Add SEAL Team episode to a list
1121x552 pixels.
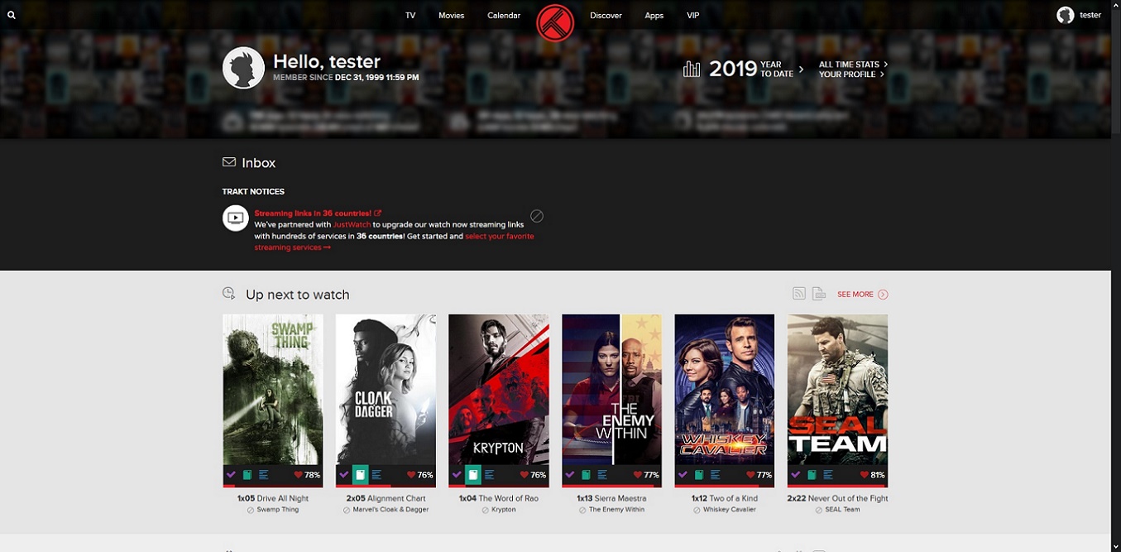tap(827, 475)
